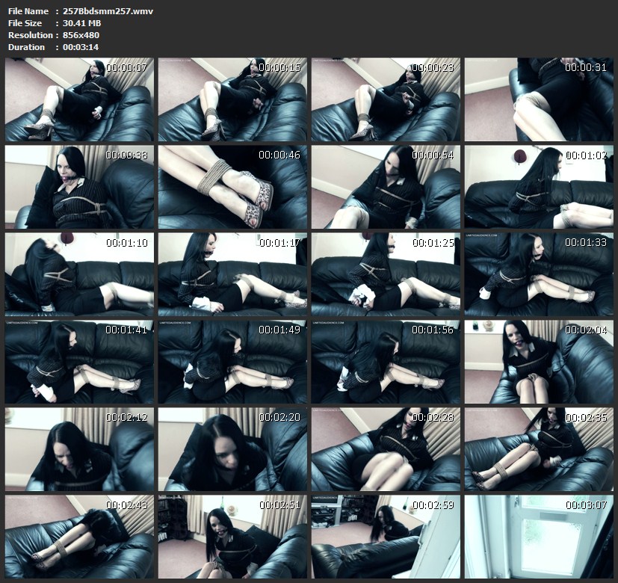Click the file name value 257Bbdsmm257.wmv
Image resolution: width=618 pixels, height=583 pixels.
coord(108,11)
